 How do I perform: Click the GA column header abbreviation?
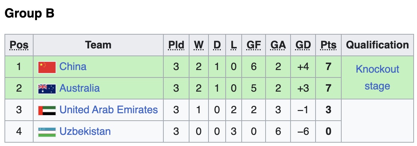click(x=278, y=45)
